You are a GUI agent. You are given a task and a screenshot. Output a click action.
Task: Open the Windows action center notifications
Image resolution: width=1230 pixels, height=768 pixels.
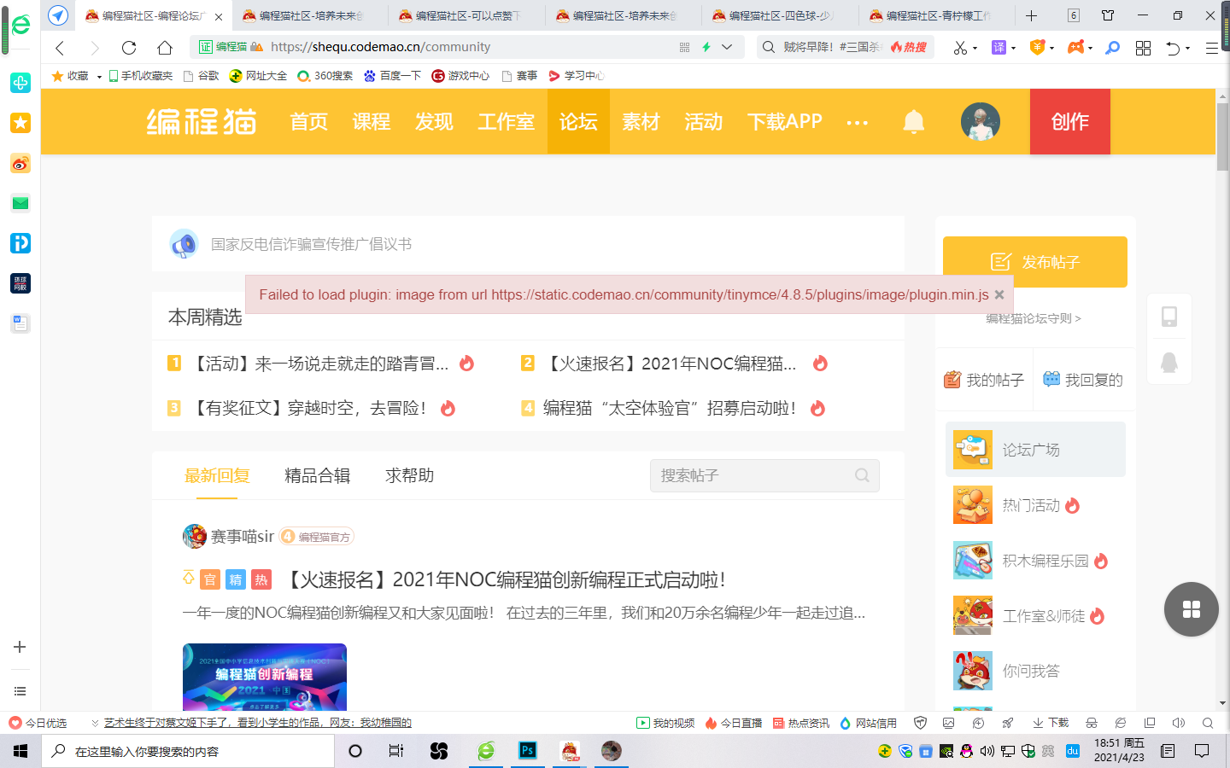pos(1202,751)
